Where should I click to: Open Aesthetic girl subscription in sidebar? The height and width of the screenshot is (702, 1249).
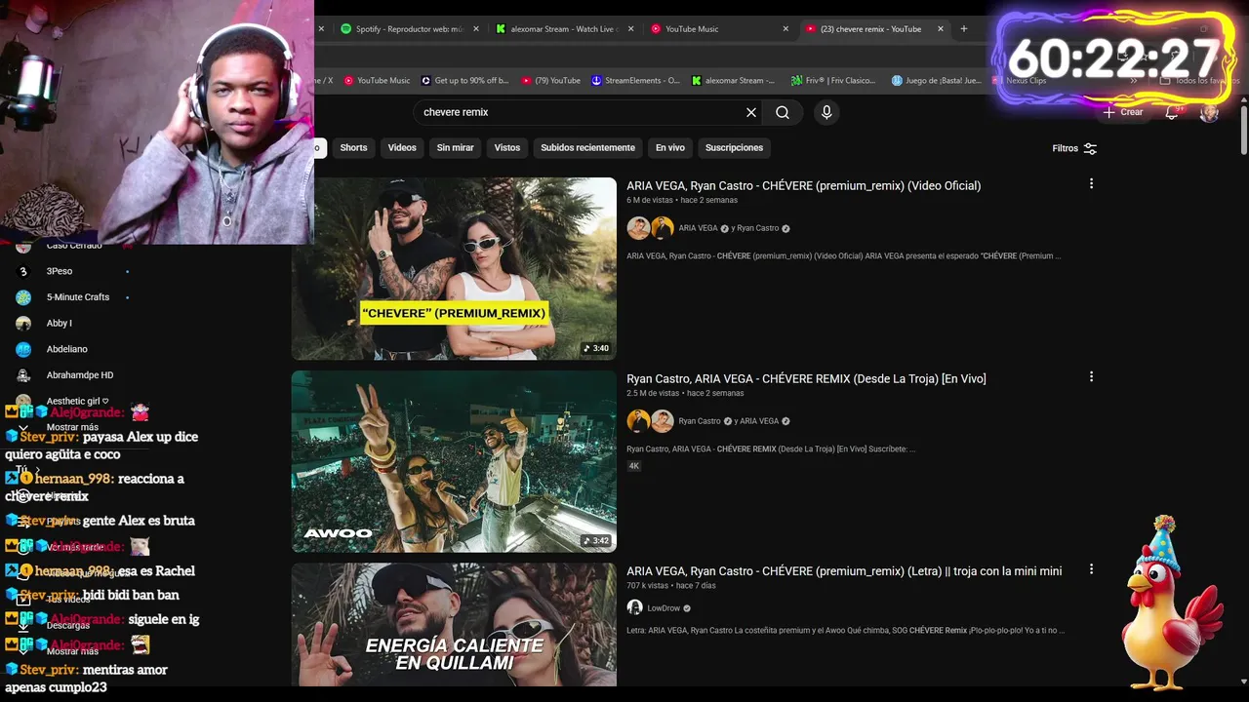pos(78,401)
